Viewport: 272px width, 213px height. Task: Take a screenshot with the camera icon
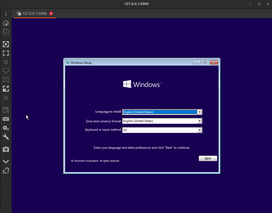tap(6, 149)
